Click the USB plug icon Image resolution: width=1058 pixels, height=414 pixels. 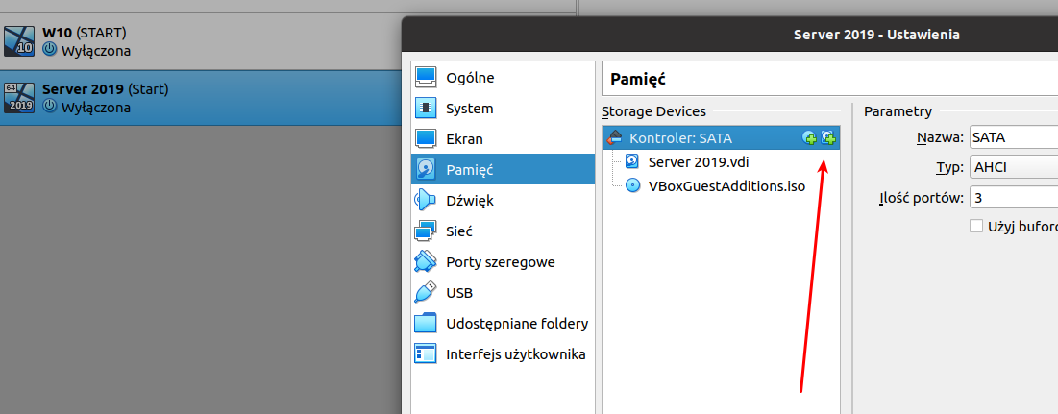(x=426, y=293)
